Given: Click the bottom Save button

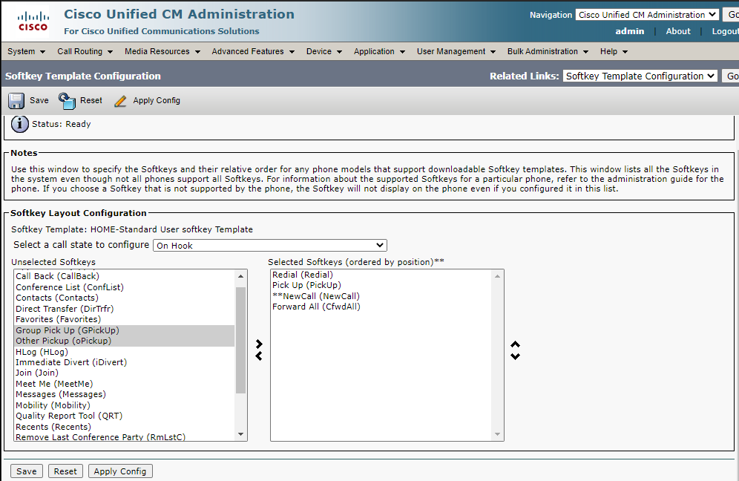Looking at the screenshot, I should 27,471.
